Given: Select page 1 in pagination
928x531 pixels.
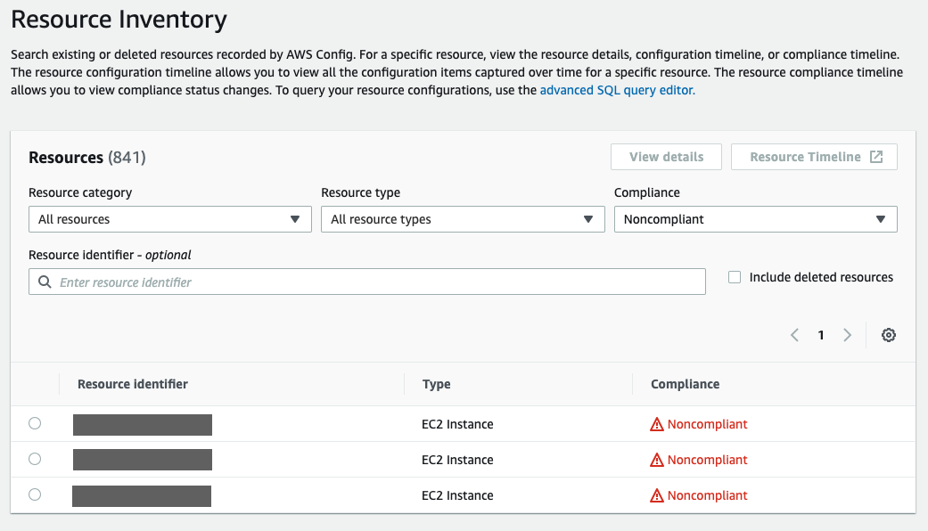Looking at the screenshot, I should 820,335.
